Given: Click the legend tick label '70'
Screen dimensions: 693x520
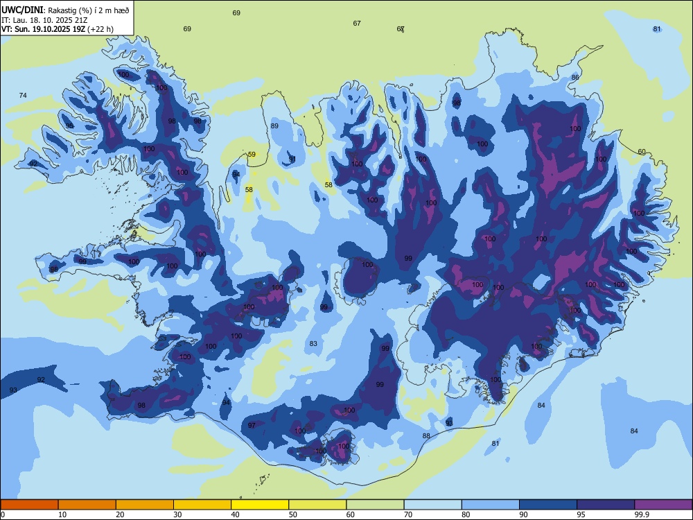Looking at the screenshot, I should (408, 514).
